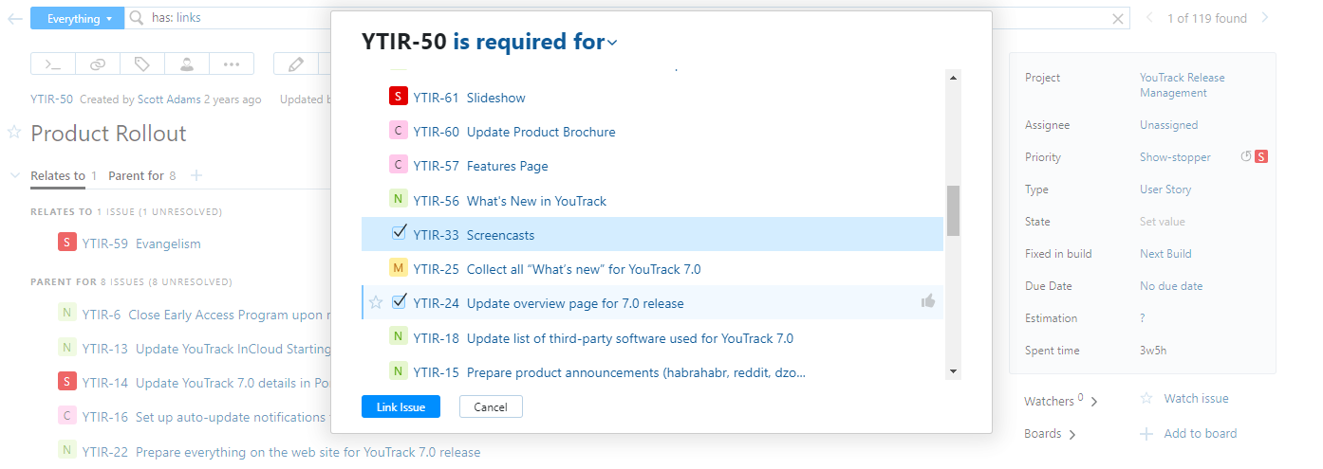
Task: Toggle Watch issue star
Action: coord(1146,399)
